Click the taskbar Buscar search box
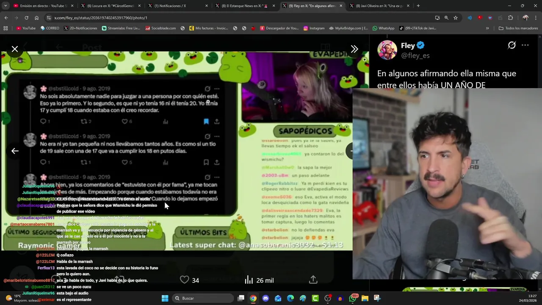The width and height of the screenshot is (542, 305). coord(203,298)
